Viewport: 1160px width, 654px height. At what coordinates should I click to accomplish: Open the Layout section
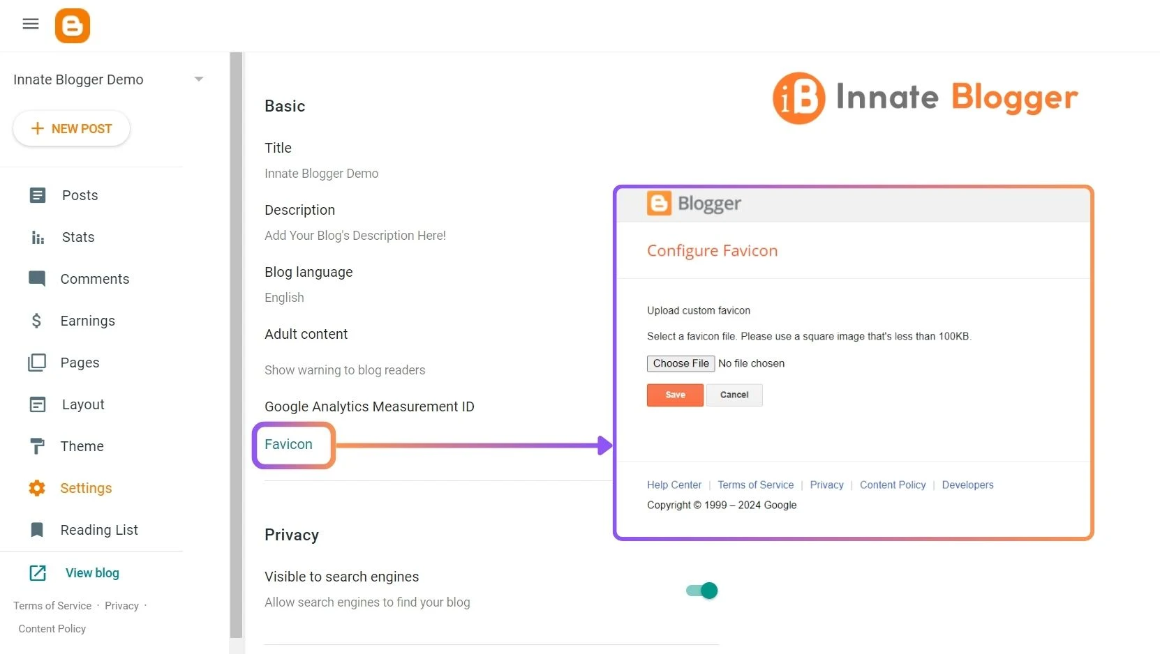[83, 404]
